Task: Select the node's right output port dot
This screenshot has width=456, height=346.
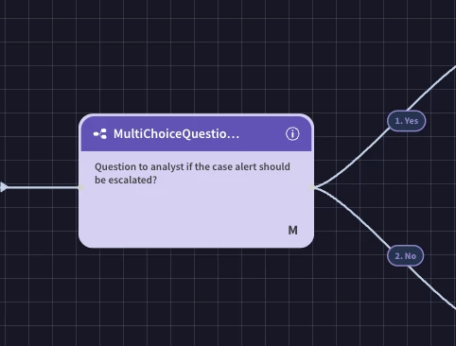Action: coord(311,187)
